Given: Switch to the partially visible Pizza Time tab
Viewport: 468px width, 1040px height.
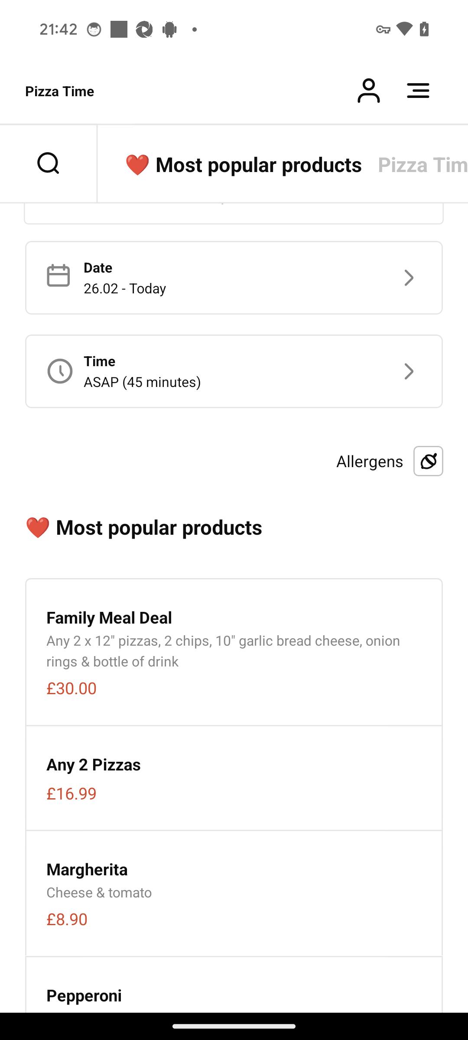Looking at the screenshot, I should pyautogui.click(x=422, y=165).
